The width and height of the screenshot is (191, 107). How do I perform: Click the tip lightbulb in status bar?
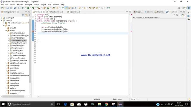point(189,100)
